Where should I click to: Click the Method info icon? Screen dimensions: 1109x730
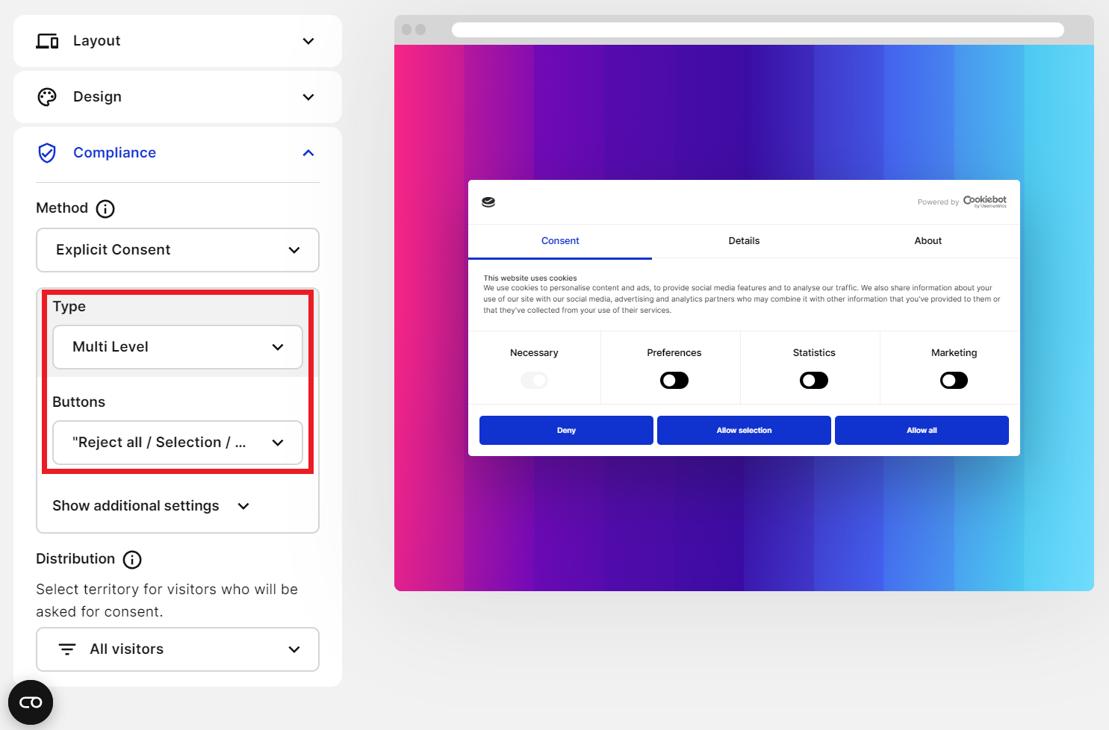pyautogui.click(x=105, y=209)
